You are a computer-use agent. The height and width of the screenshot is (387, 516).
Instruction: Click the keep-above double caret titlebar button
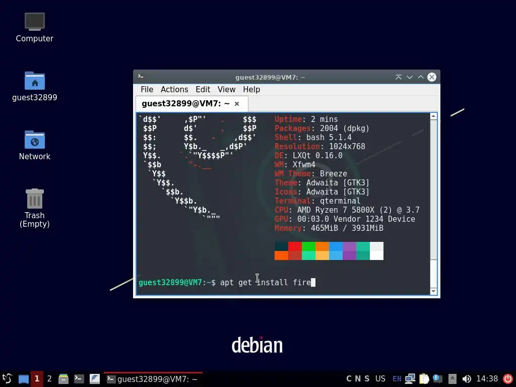coord(399,77)
